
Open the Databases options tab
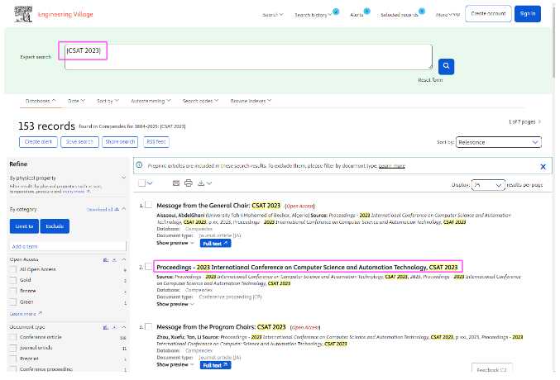coord(41,101)
